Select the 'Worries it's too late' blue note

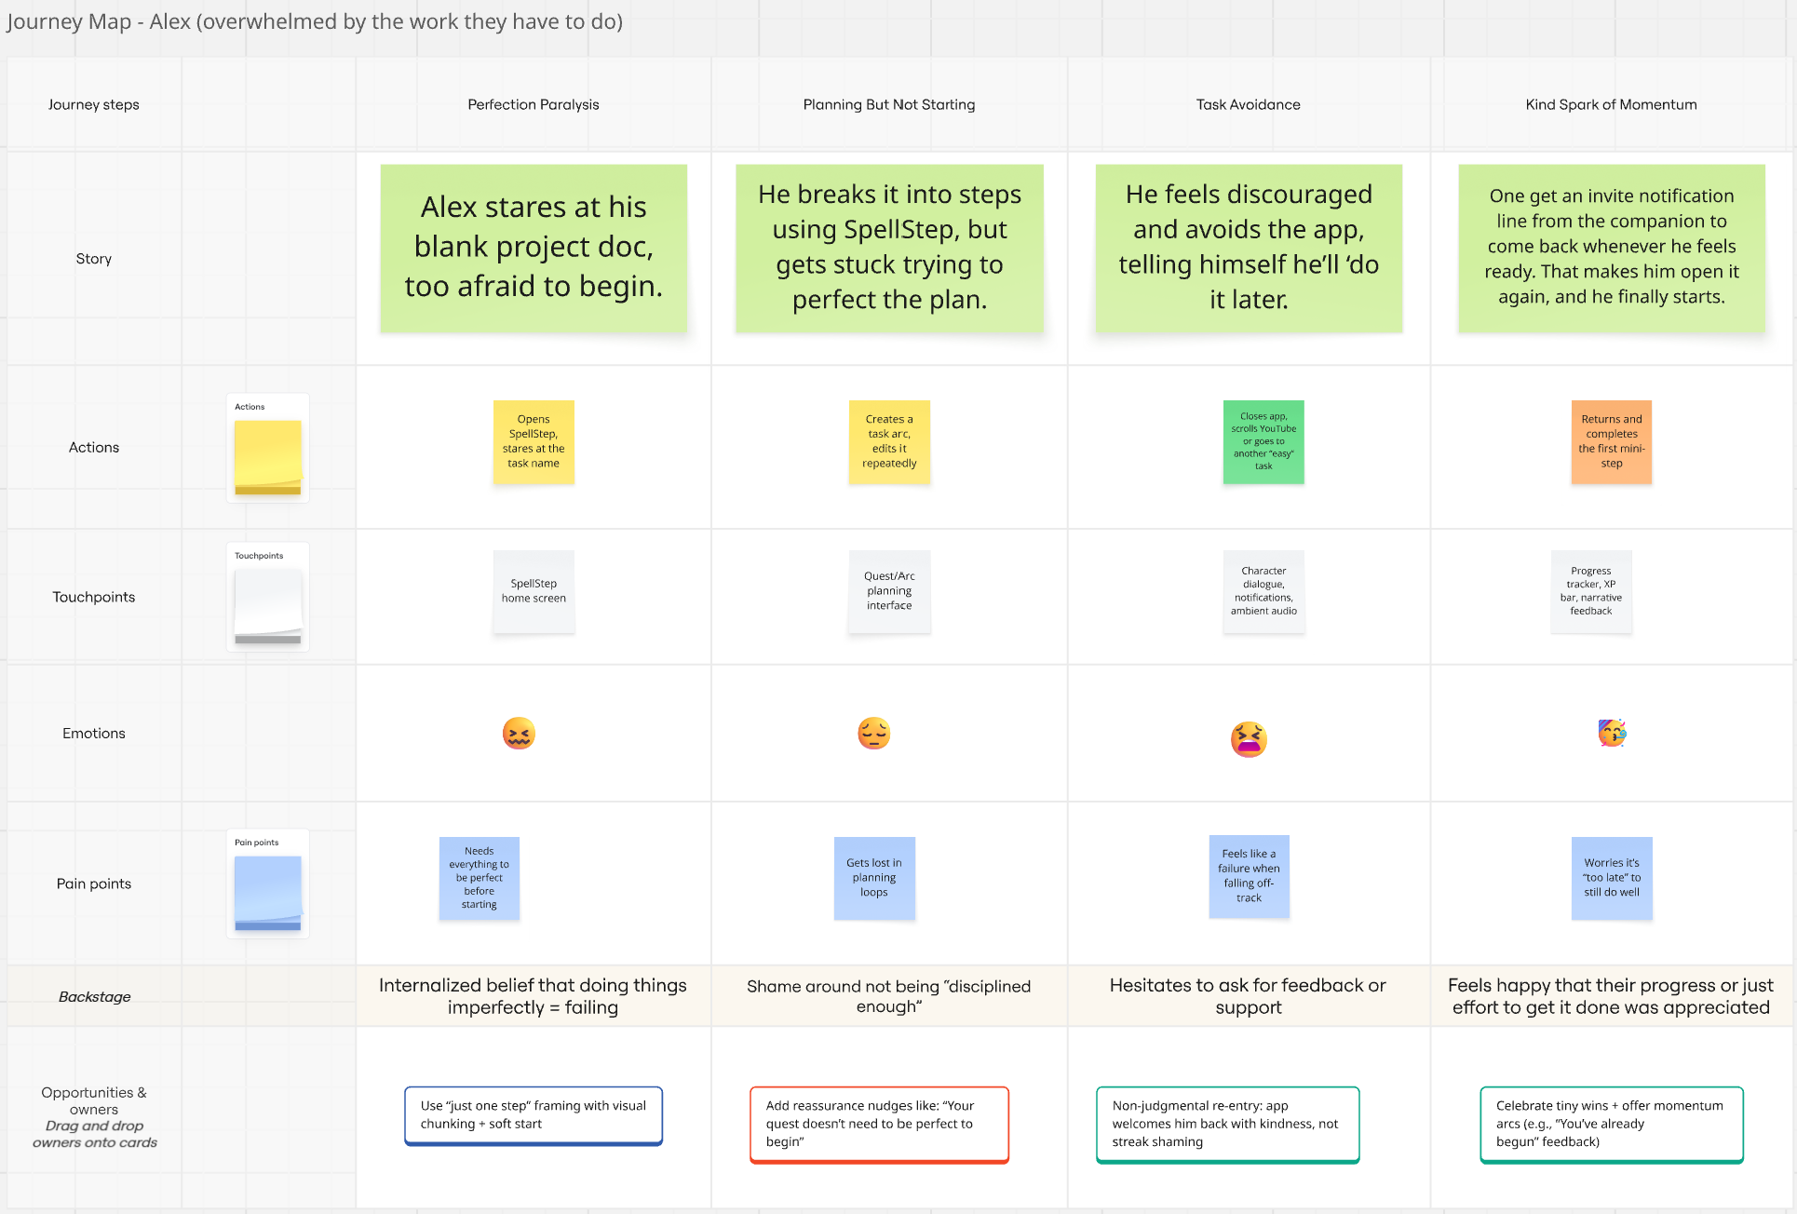coord(1612,878)
